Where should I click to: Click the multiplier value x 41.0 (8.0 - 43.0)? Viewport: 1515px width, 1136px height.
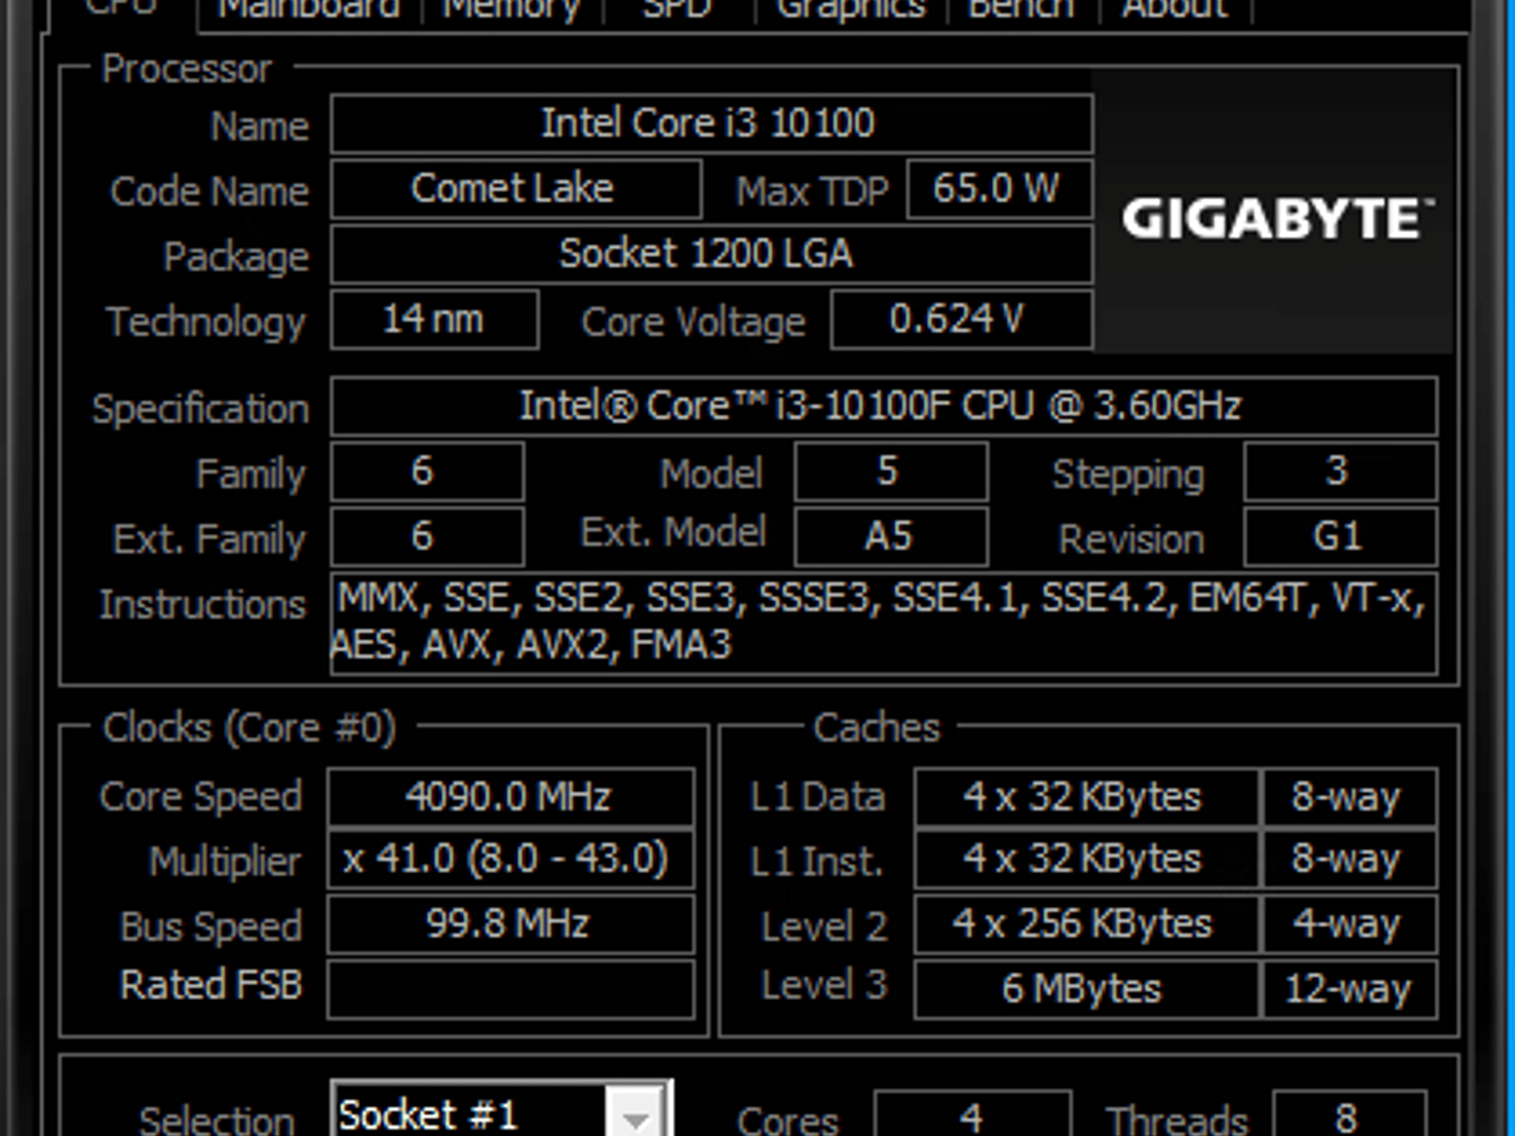510,860
